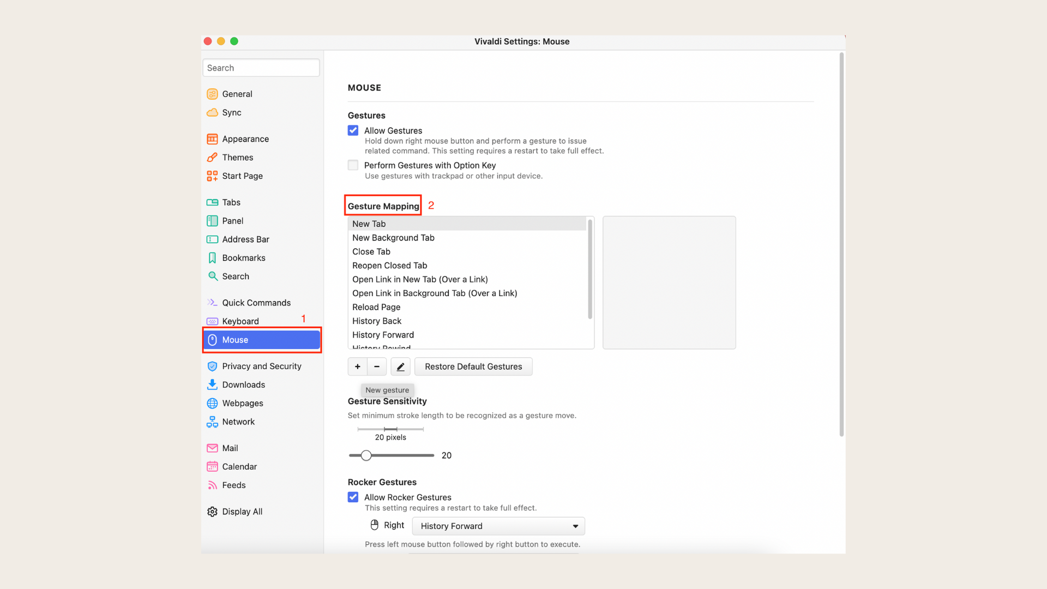Adjust the Gesture Sensitivity slider handle
1047x589 pixels.
pyautogui.click(x=366, y=455)
